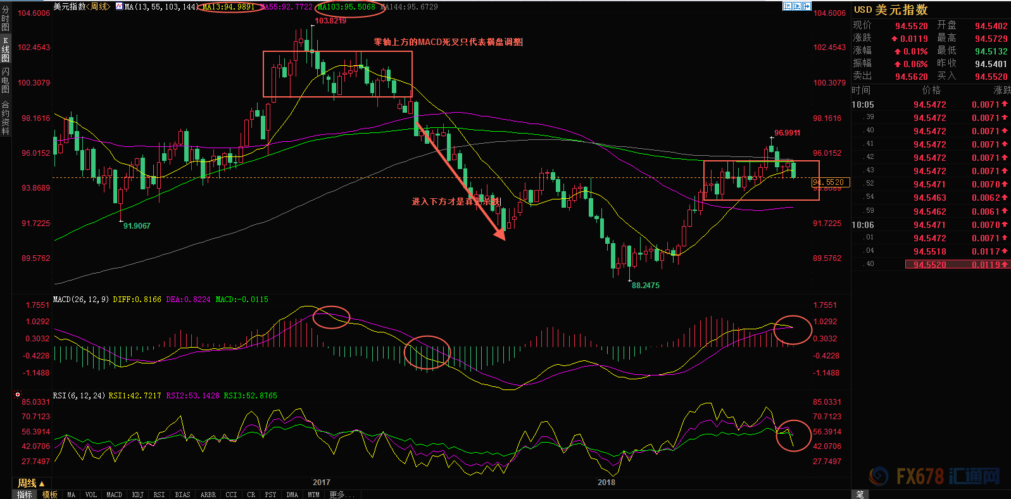Apply the VOL indicator from bottom bar
Screen dimensions: 1011x499
pos(91,495)
